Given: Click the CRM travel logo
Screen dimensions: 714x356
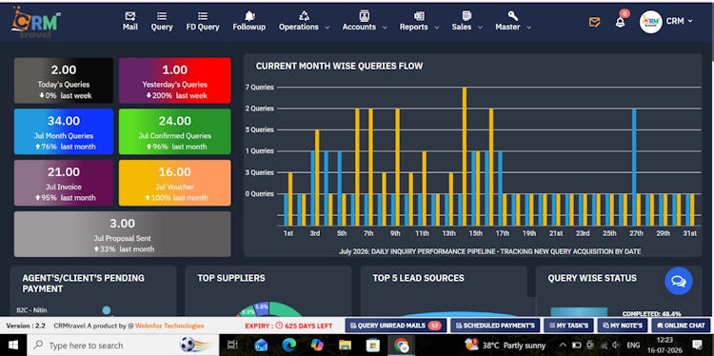Looking at the screenshot, I should [x=36, y=22].
